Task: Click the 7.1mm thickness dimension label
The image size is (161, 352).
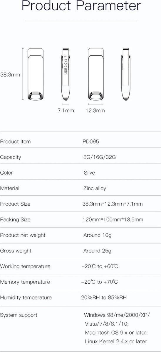Action: click(66, 111)
